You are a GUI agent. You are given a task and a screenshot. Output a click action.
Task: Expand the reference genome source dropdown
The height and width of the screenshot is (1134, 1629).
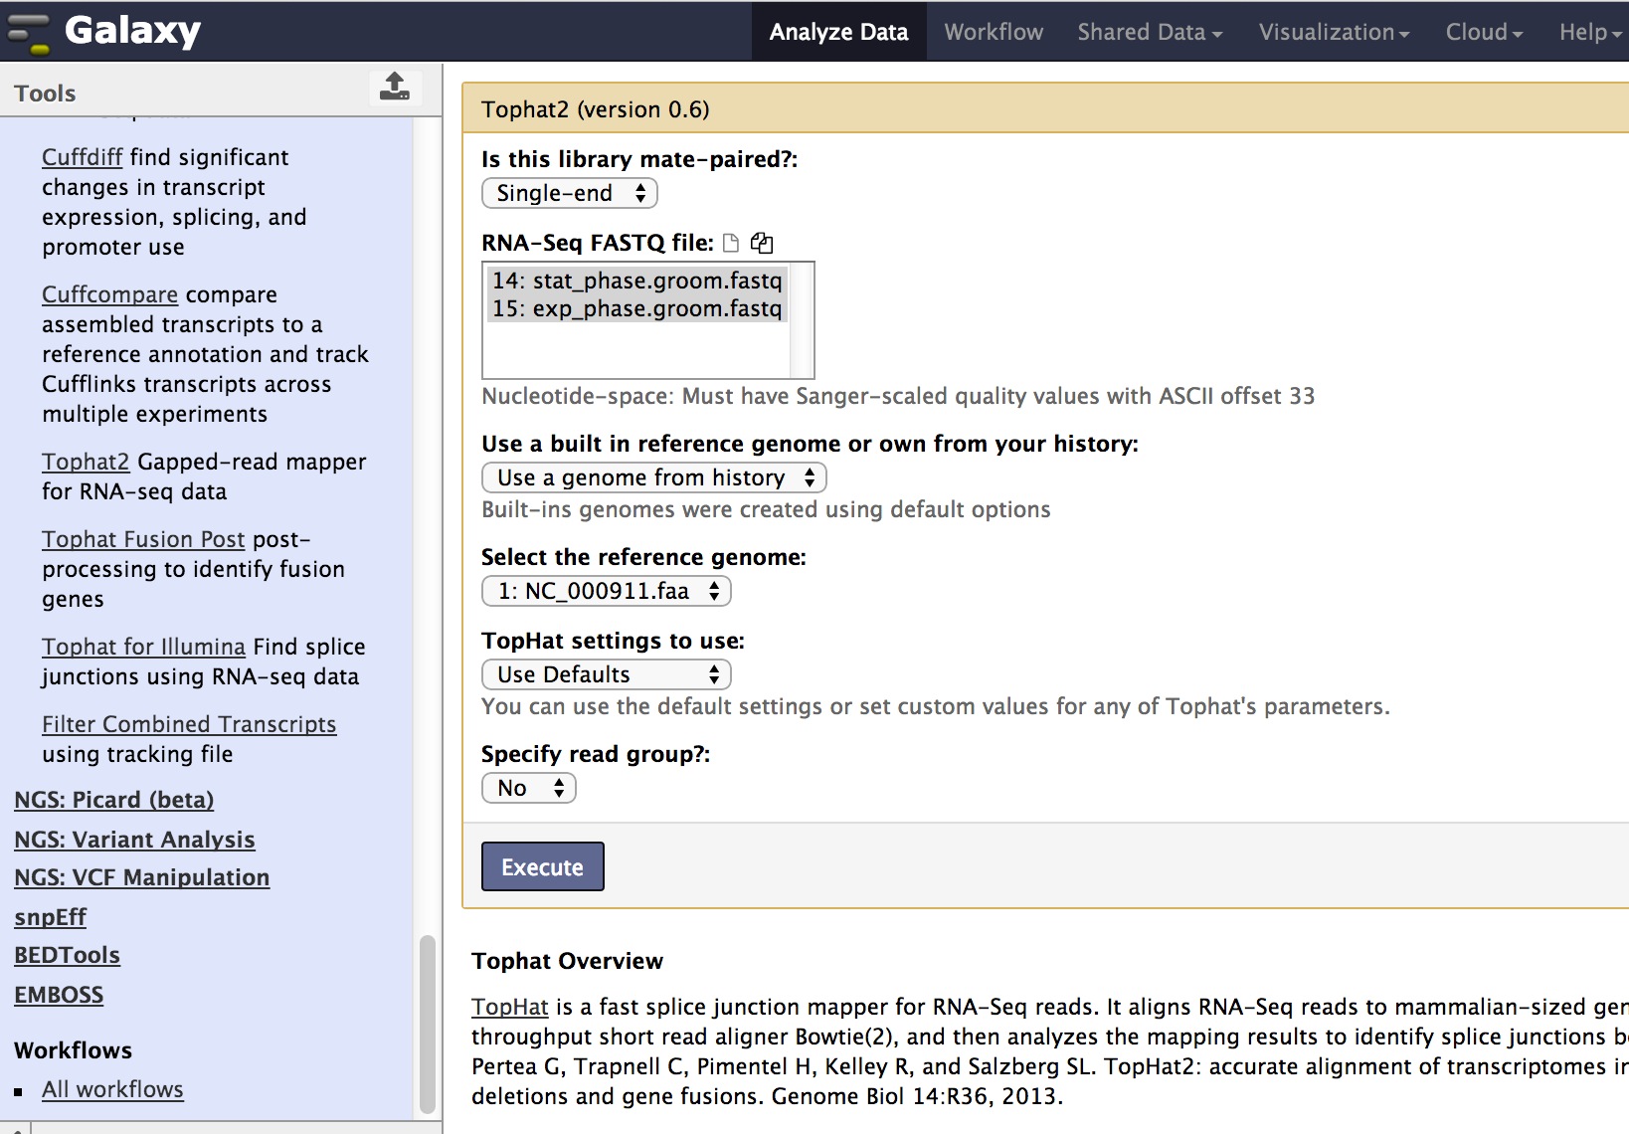click(x=654, y=477)
